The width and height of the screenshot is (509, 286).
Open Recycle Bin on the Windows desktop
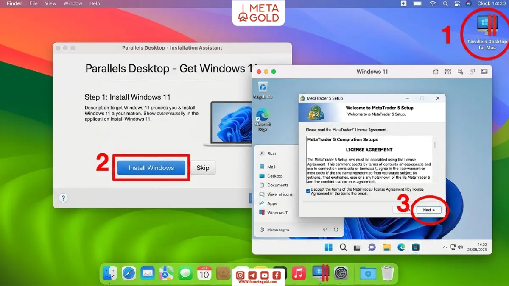263,89
